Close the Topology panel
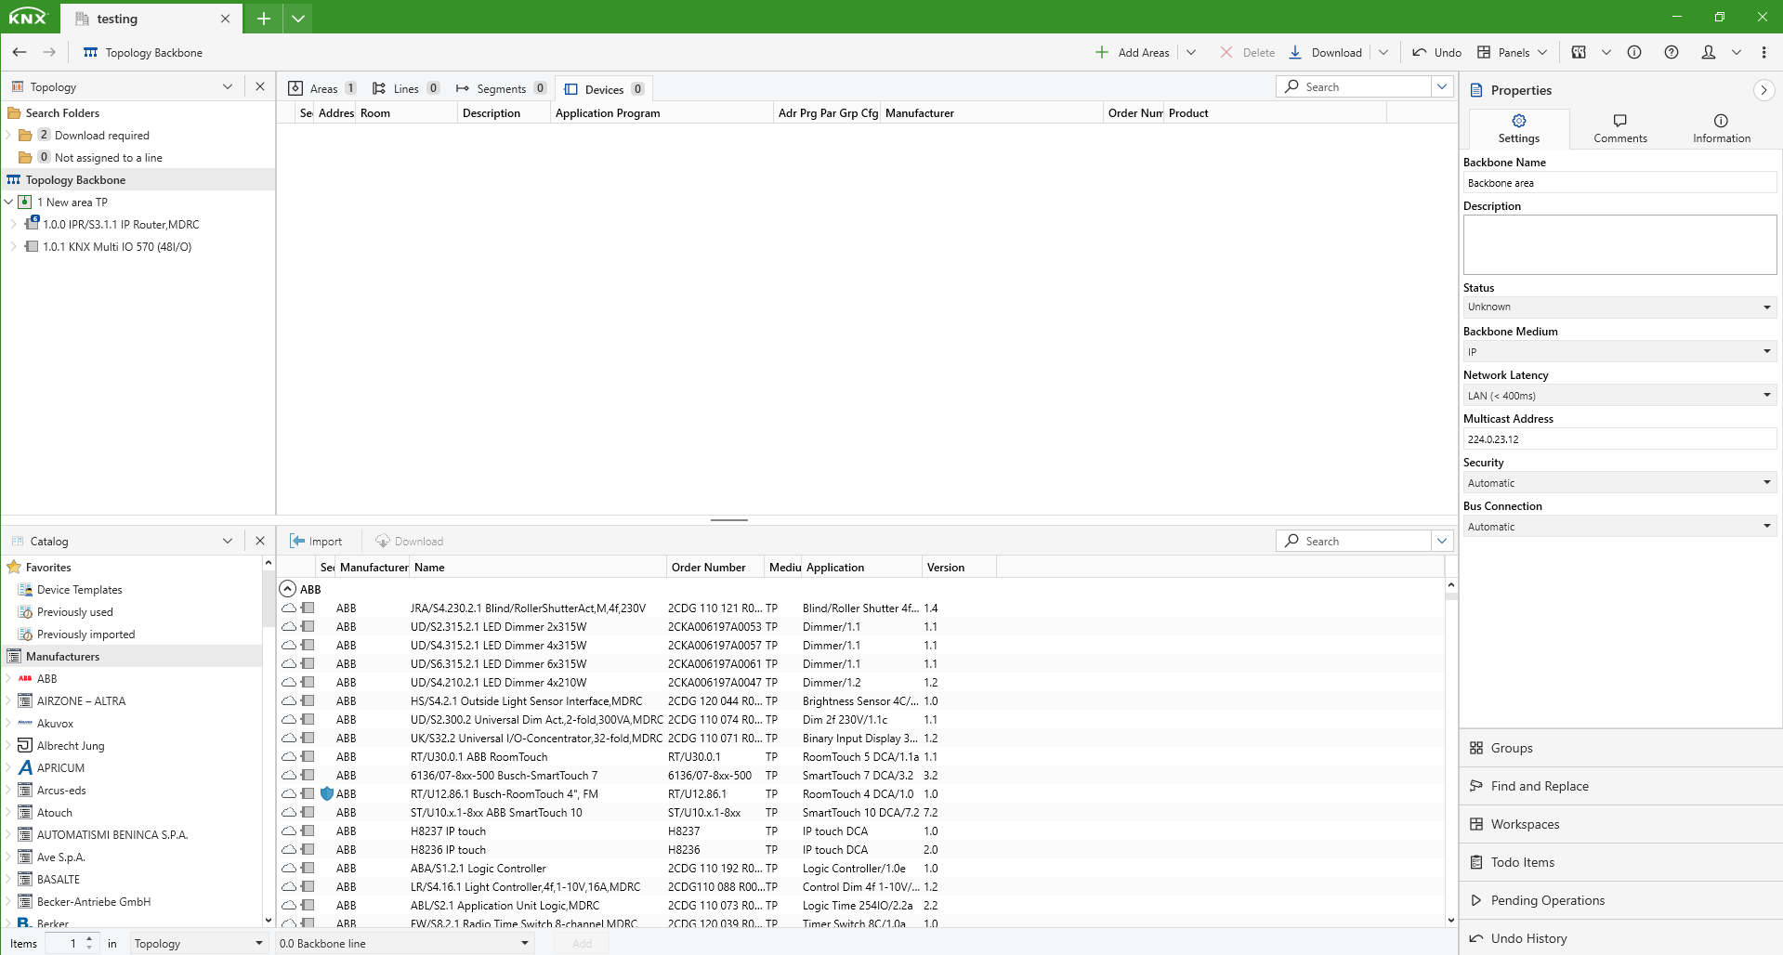This screenshot has width=1783, height=955. coord(260,86)
